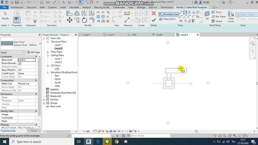Select Level 1 under Structural Plans

tap(58, 45)
